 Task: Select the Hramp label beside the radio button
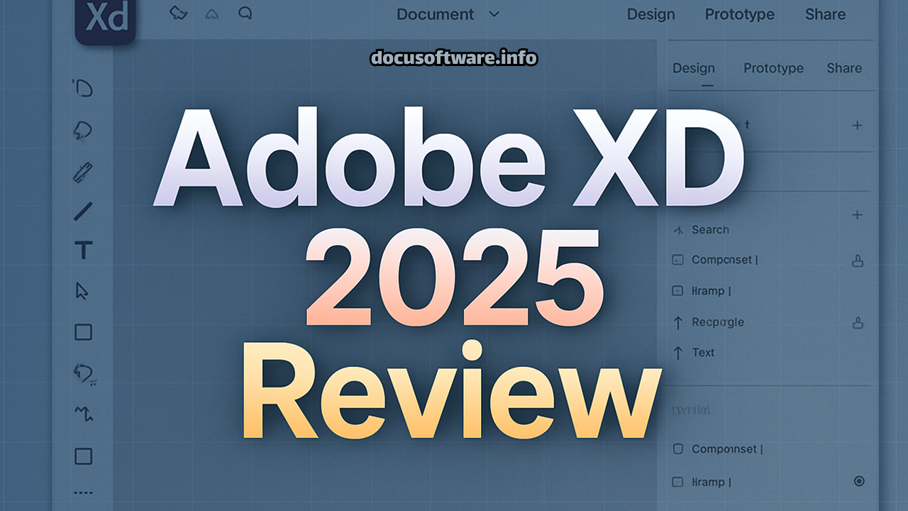point(711,482)
